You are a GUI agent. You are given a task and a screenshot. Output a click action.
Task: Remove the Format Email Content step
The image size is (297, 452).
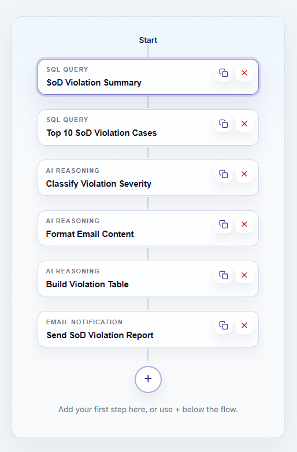coord(244,224)
